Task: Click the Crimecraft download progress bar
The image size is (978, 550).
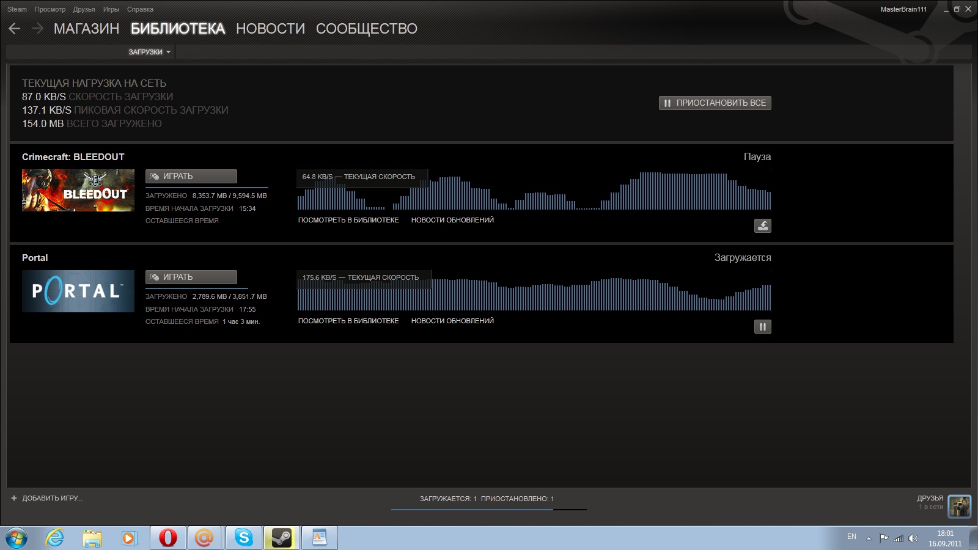Action: pos(207,187)
